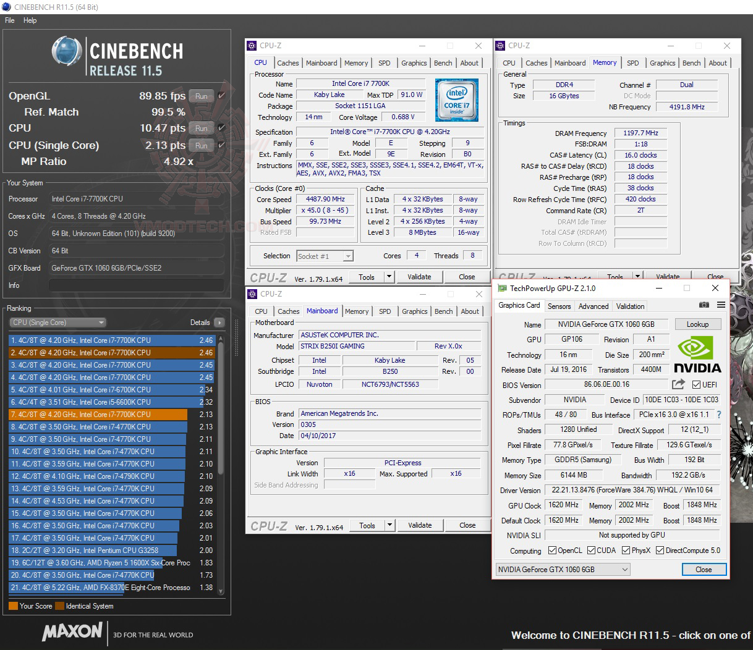Switch to the SPD tab in Memory CPU-Z window
Image resolution: width=753 pixels, height=650 pixels.
(633, 63)
